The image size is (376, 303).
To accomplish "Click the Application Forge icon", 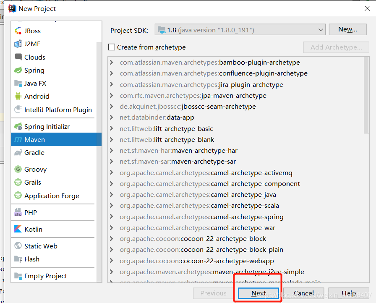I will (x=18, y=196).
